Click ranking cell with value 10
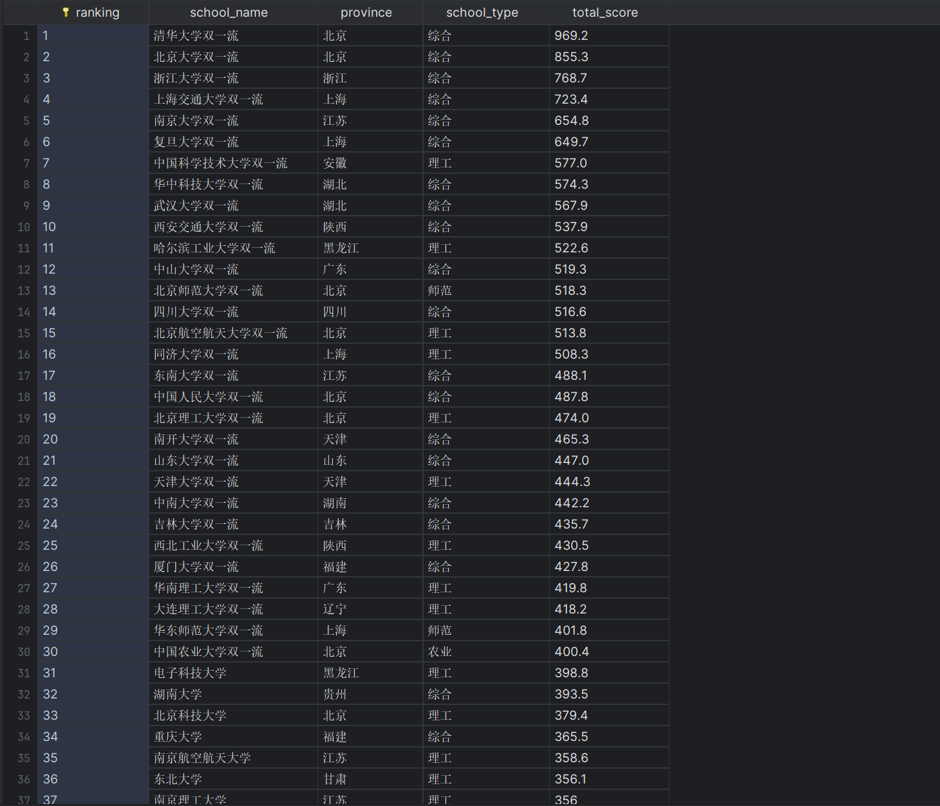This screenshot has width=940, height=806. point(93,227)
